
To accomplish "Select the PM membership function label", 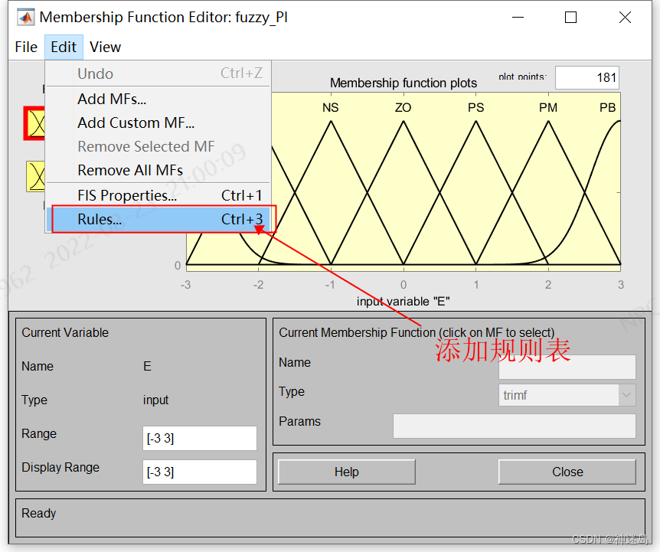I will [x=548, y=108].
